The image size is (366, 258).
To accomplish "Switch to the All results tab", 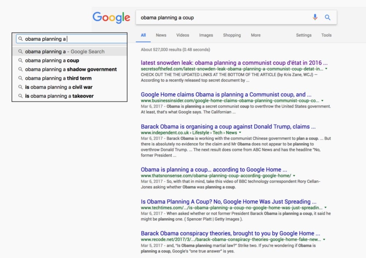I will tap(143, 35).
